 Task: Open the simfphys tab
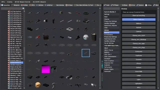(x=48, y=5)
